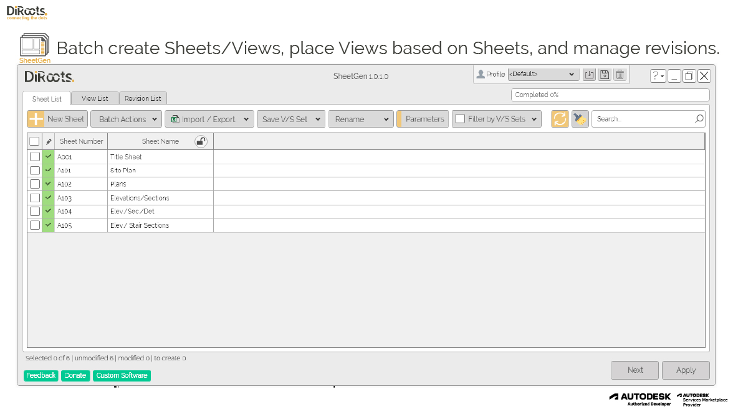Check the box for sheet A001
This screenshot has width=733, height=412.
click(35, 157)
